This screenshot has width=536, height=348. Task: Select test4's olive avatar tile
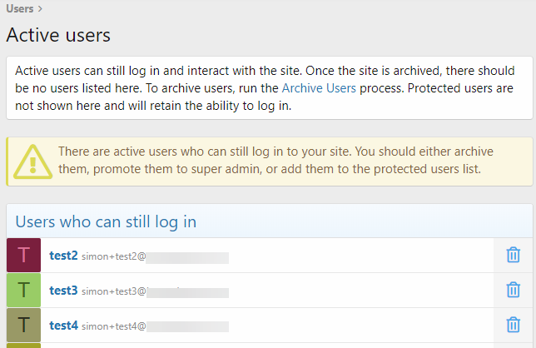click(23, 325)
